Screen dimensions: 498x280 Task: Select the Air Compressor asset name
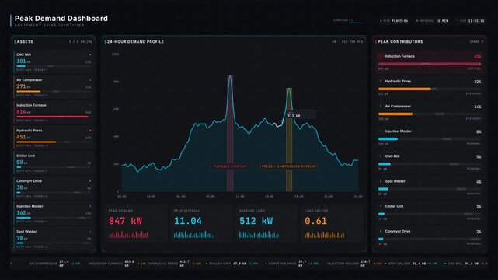click(x=29, y=80)
